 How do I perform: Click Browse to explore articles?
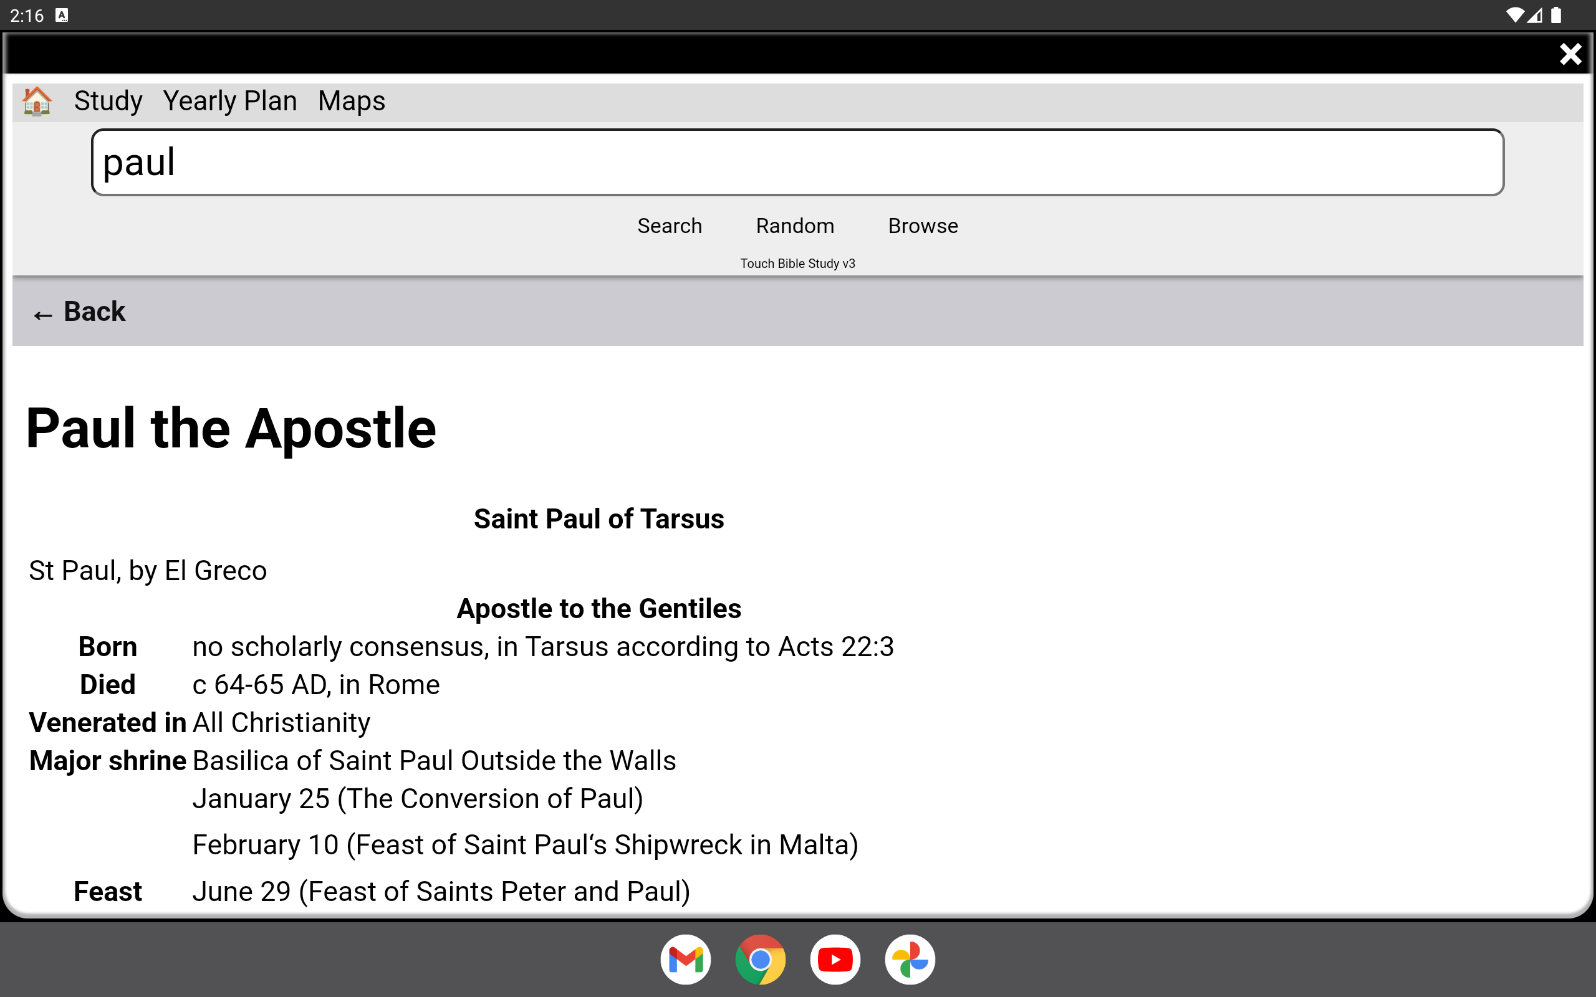(x=922, y=226)
